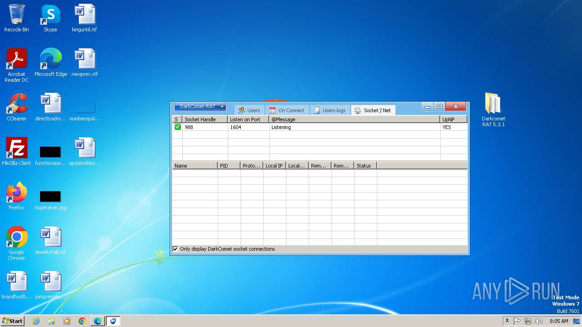This screenshot has width=582, height=327.
Task: Sort connections by Name column
Action: pos(195,166)
